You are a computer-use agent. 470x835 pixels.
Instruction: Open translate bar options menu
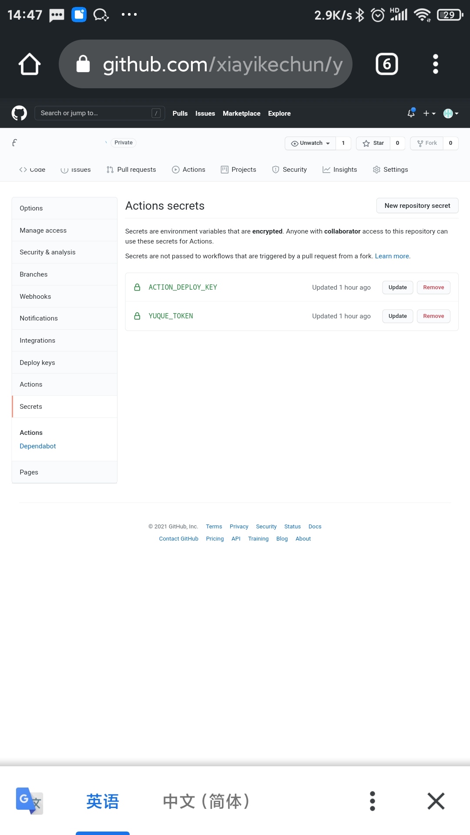click(372, 801)
